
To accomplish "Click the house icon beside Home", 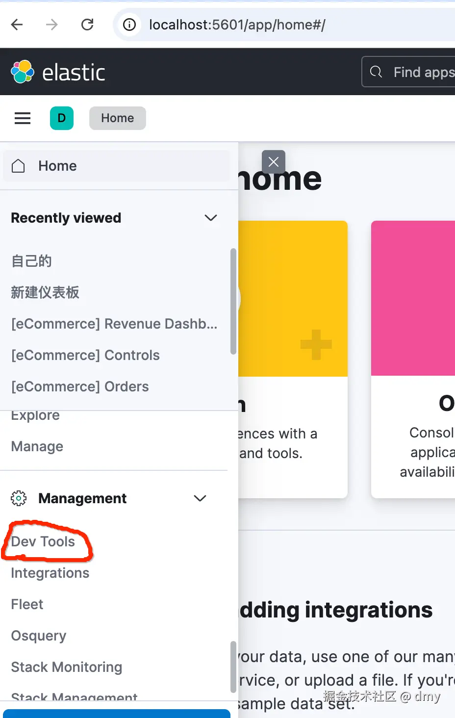I will 18,166.
